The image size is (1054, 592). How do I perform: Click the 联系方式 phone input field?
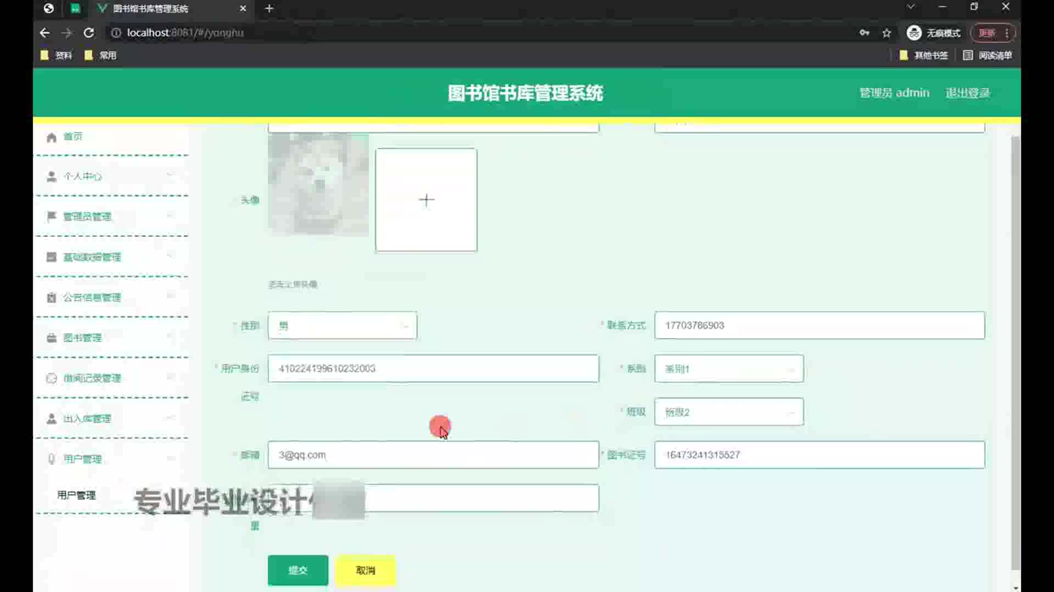tap(819, 326)
